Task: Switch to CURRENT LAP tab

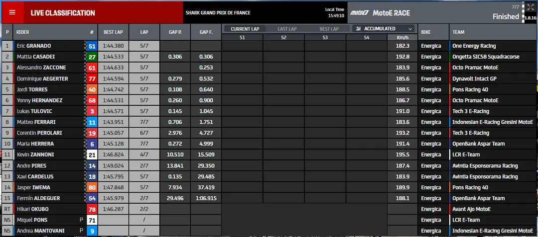Action: 245,29
